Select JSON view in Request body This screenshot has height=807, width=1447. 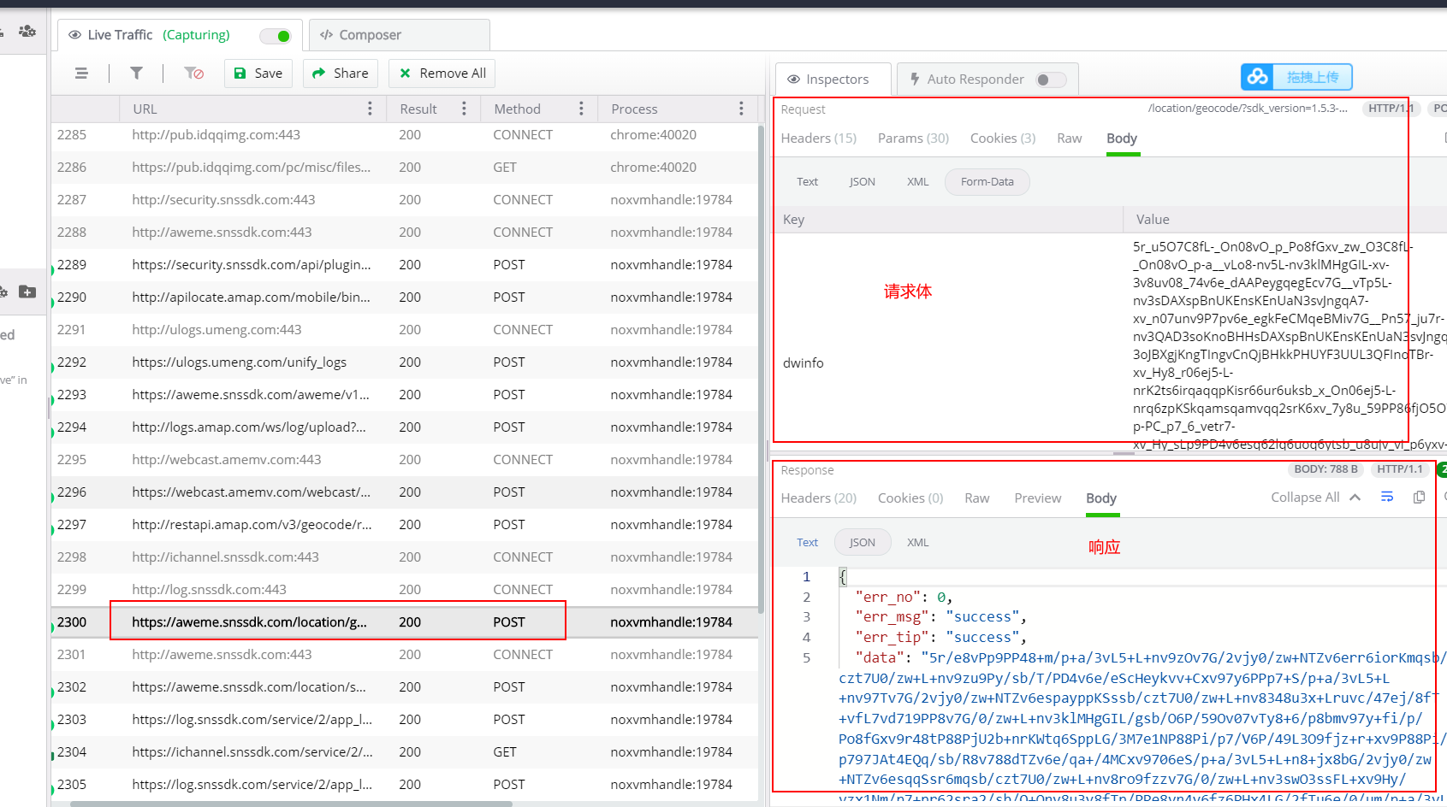[x=862, y=181]
